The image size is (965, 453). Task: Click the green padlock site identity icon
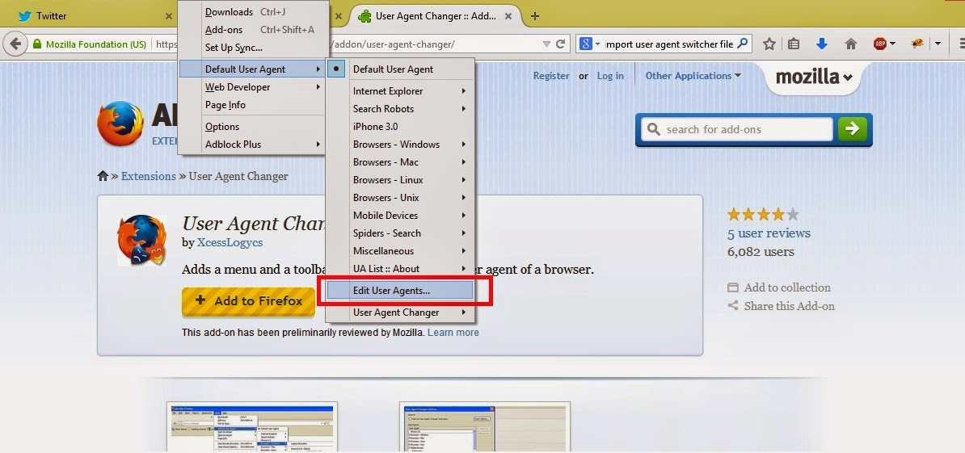[37, 44]
